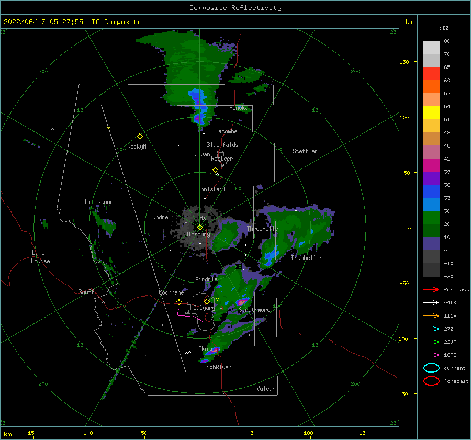Click the asterisk marker above Limestone
The image size is (471, 440).
(99, 197)
